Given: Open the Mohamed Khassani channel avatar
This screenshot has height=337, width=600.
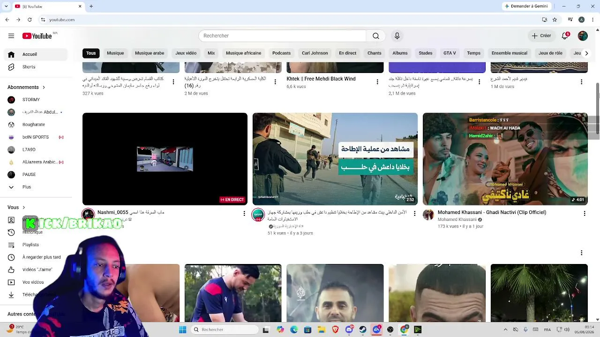Looking at the screenshot, I should tap(428, 215).
